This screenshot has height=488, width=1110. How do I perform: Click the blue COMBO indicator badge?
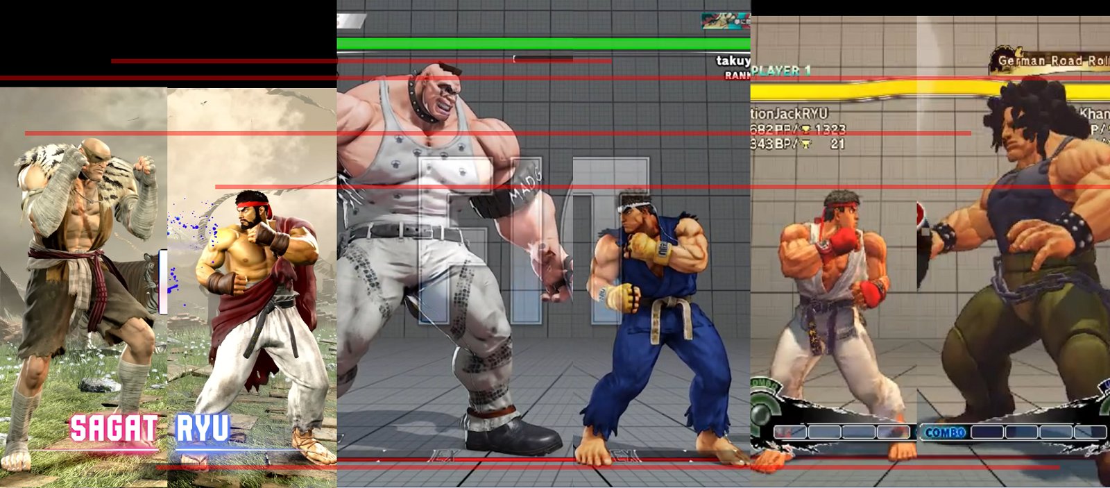coord(945,432)
